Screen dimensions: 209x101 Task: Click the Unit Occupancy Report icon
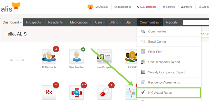click(143, 62)
